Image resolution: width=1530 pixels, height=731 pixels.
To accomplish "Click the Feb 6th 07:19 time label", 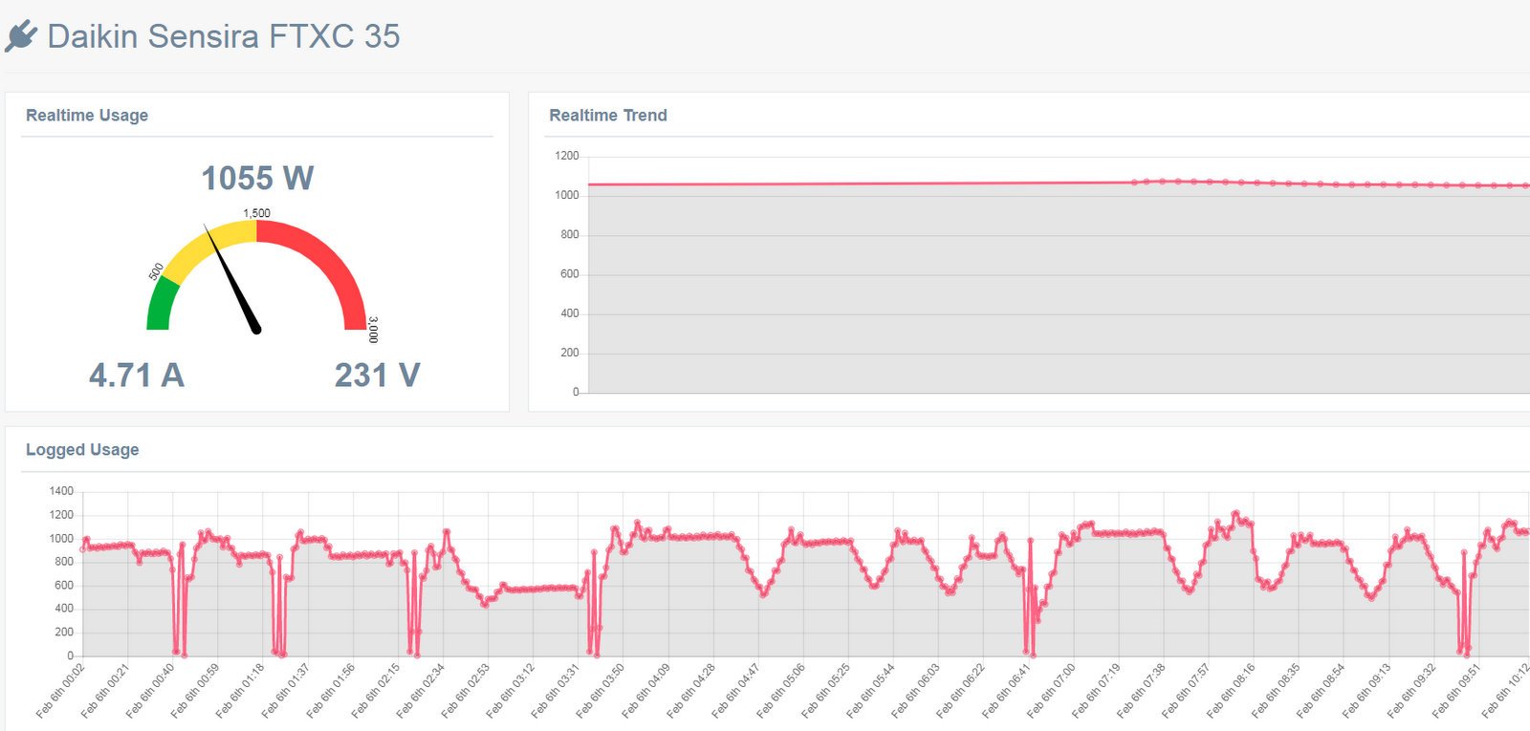I will [x=1097, y=691].
